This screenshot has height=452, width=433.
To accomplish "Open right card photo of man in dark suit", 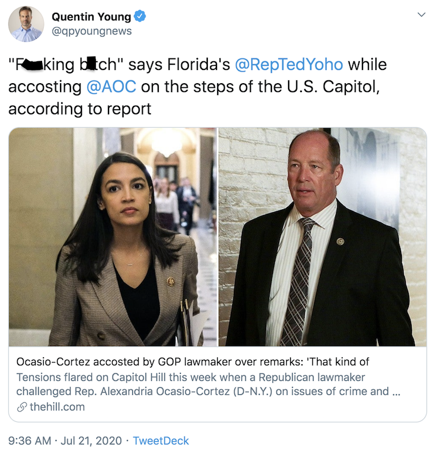I will [322, 236].
